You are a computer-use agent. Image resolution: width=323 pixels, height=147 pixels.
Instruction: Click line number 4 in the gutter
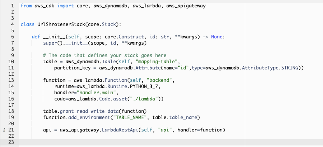point(12,24)
